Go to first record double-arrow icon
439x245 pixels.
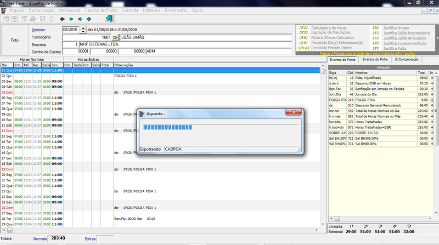(62, 19)
